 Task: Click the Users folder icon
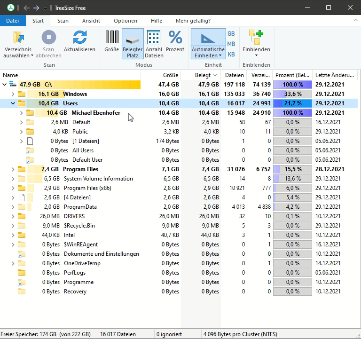(22, 103)
